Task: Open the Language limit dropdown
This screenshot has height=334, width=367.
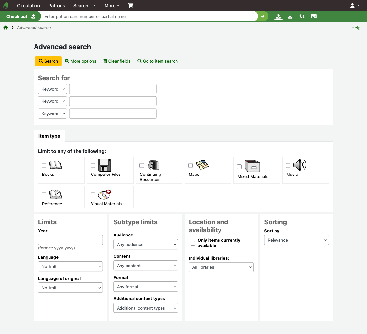Action: tap(70, 266)
